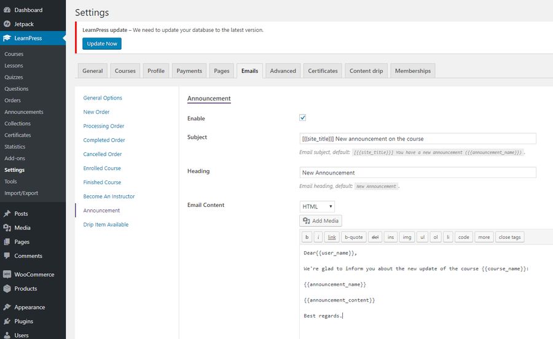Click the Media icon in sidebar

(x=7, y=228)
